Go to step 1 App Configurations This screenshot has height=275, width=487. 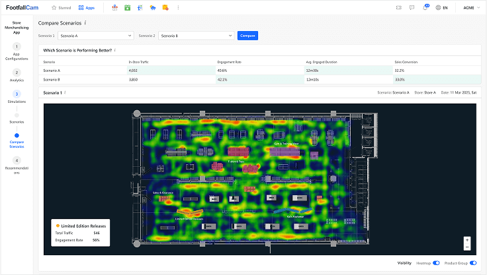[x=17, y=51]
